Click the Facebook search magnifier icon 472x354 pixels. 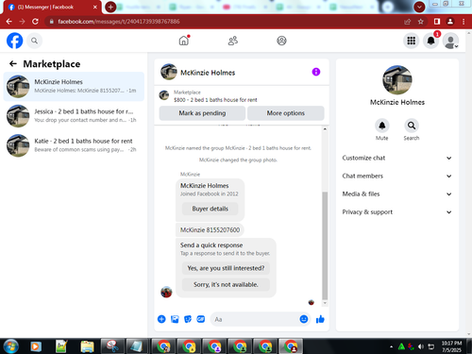(x=34, y=41)
